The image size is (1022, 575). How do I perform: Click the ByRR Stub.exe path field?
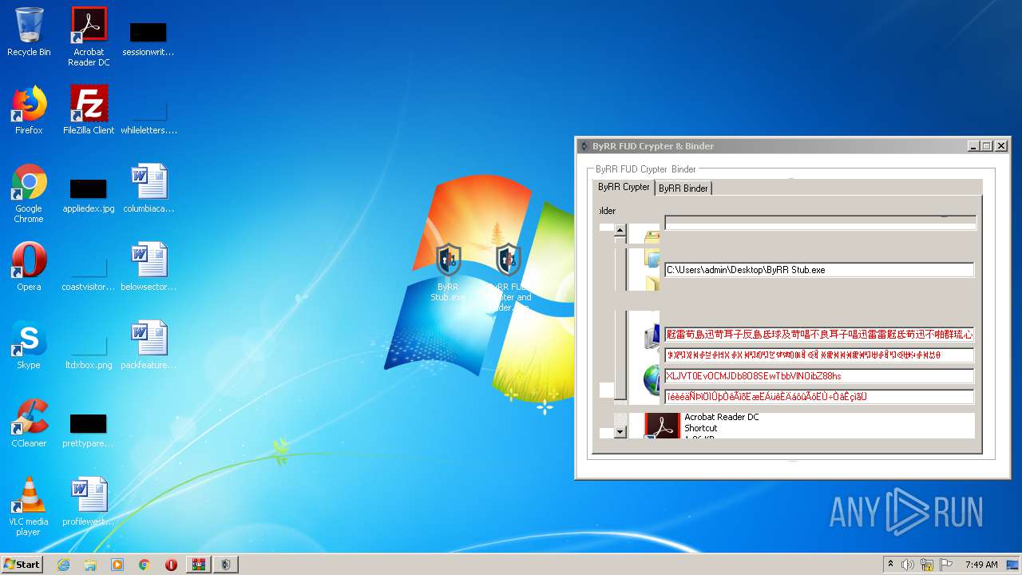[x=819, y=270]
